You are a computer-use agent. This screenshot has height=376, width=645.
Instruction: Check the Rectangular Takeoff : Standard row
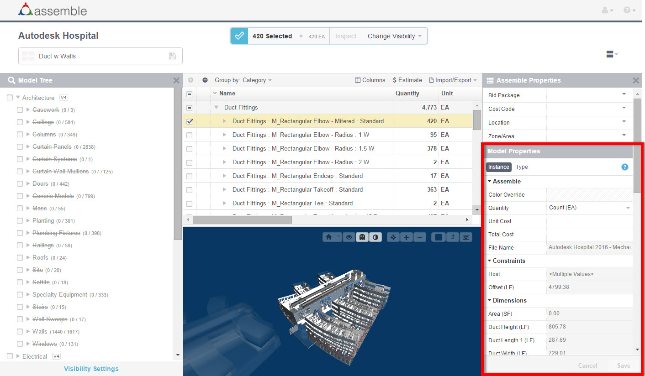(190, 190)
